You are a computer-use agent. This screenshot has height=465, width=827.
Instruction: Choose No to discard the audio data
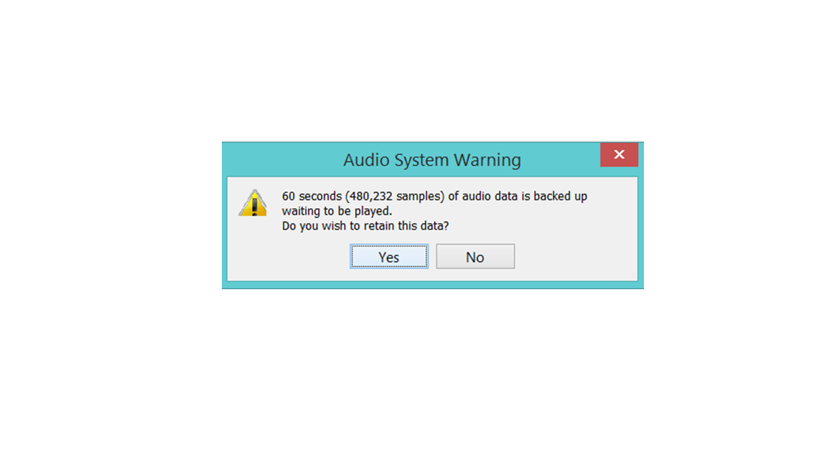click(x=475, y=257)
